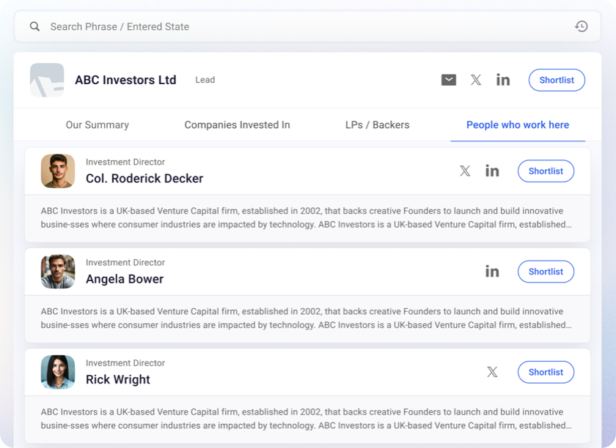Select the LPs / Backers tab
616x448 pixels.
[x=377, y=124]
